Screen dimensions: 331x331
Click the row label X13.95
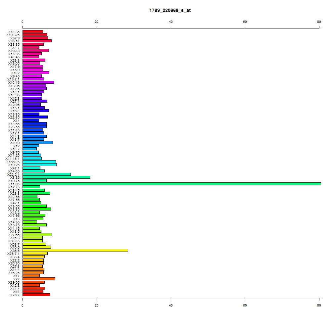pyautogui.click(x=14, y=86)
